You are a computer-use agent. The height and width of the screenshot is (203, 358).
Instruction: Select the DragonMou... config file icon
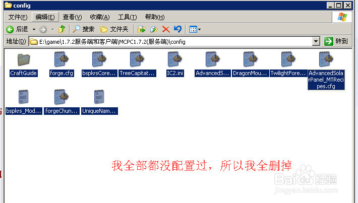coord(251,59)
